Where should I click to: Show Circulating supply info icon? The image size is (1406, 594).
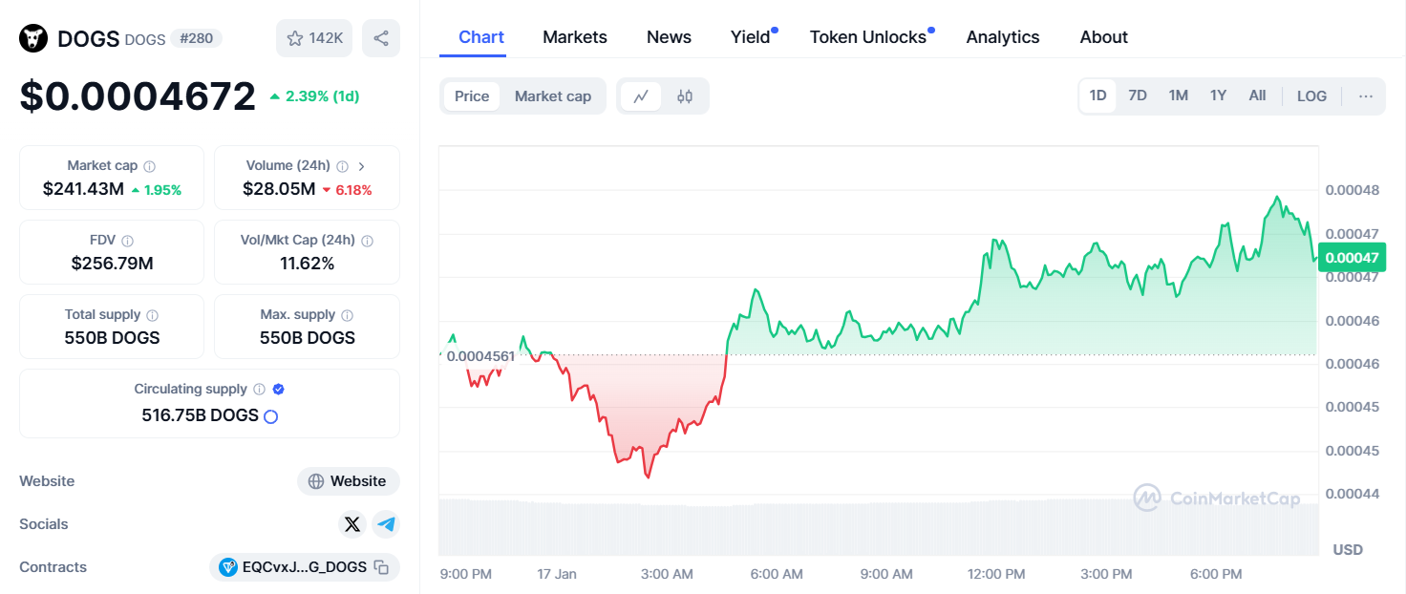click(258, 390)
